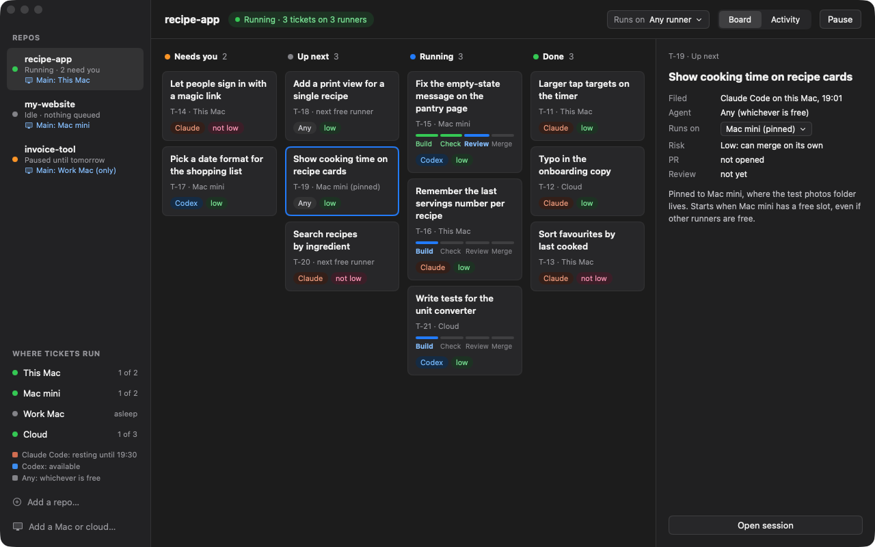The image size is (875, 547).
Task: Open the magic link sign-in ticket card
Action: click(x=219, y=106)
